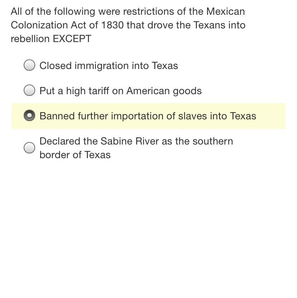Click the "border of Texas" text line
Screen dimensions: 297x298
pyautogui.click(x=75, y=155)
